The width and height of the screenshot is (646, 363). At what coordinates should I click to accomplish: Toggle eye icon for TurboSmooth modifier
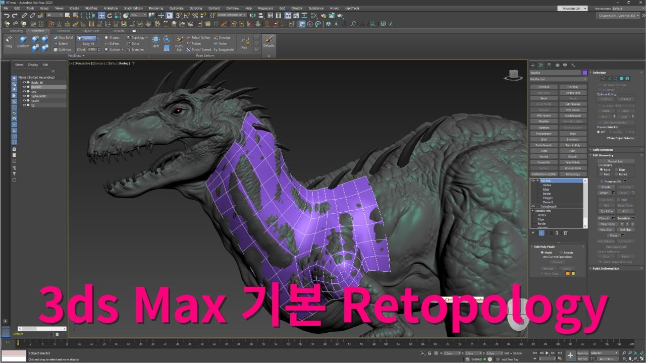point(533,207)
